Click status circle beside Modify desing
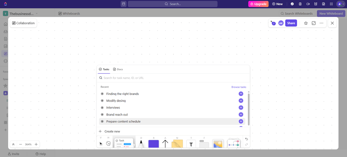 (x=102, y=101)
